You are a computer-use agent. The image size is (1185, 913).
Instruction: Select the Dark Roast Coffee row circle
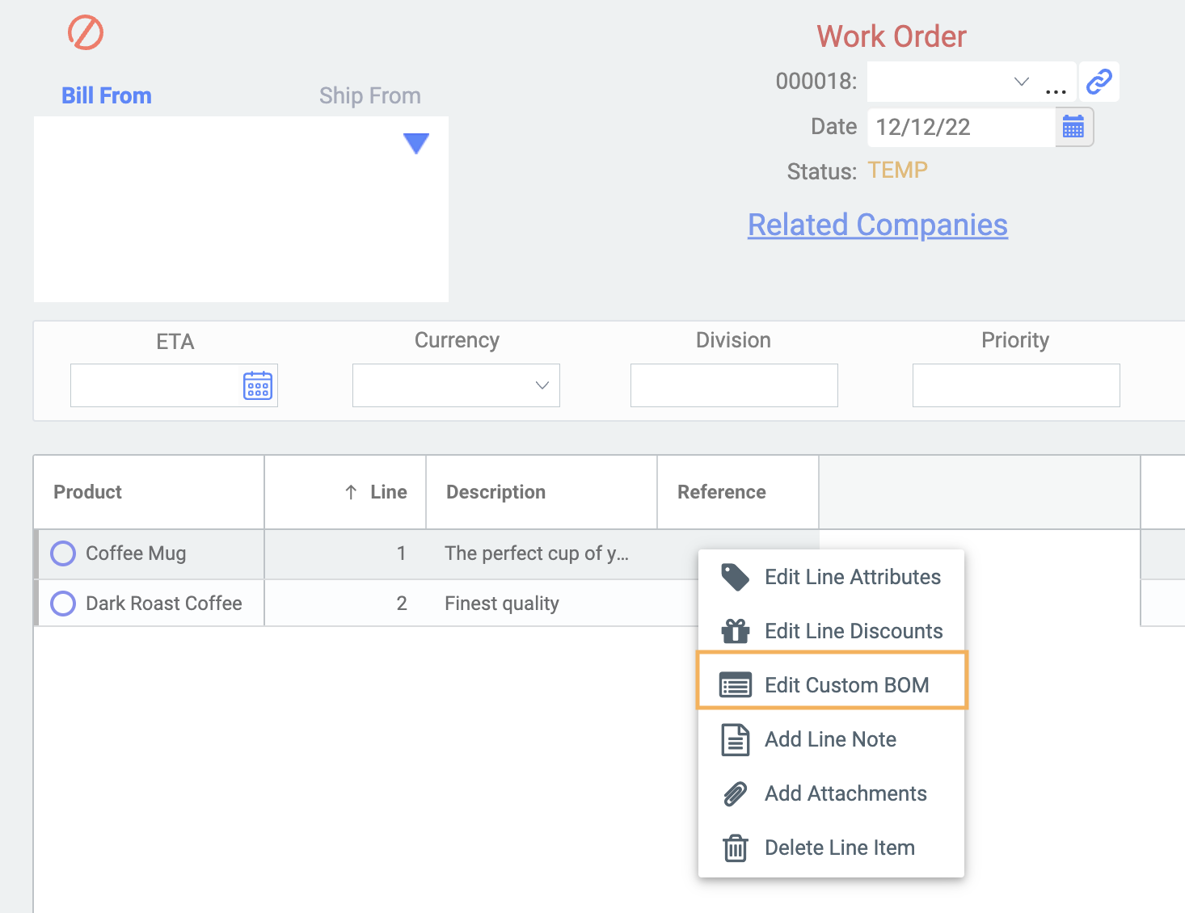click(x=63, y=604)
